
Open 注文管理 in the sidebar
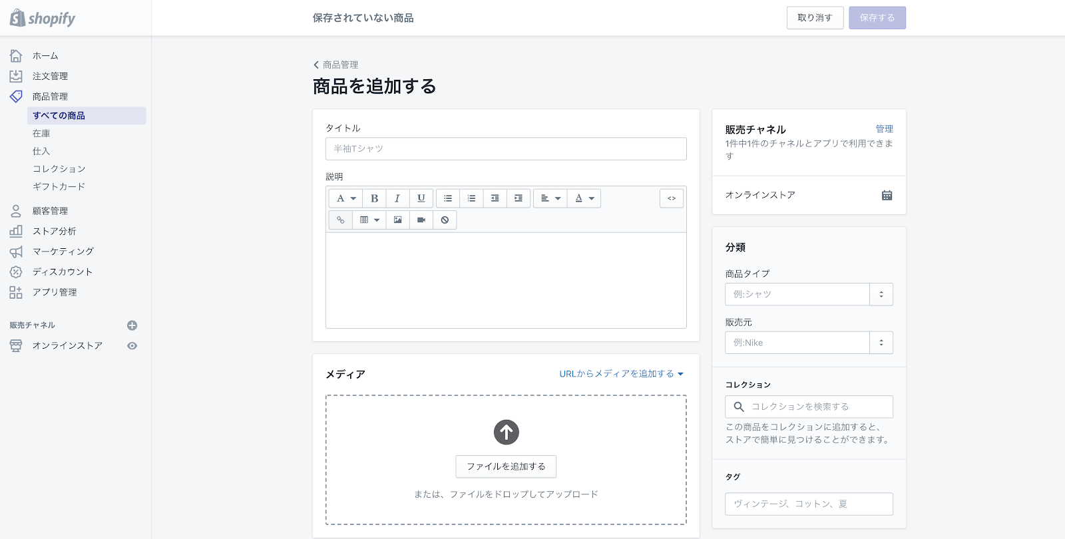[50, 77]
